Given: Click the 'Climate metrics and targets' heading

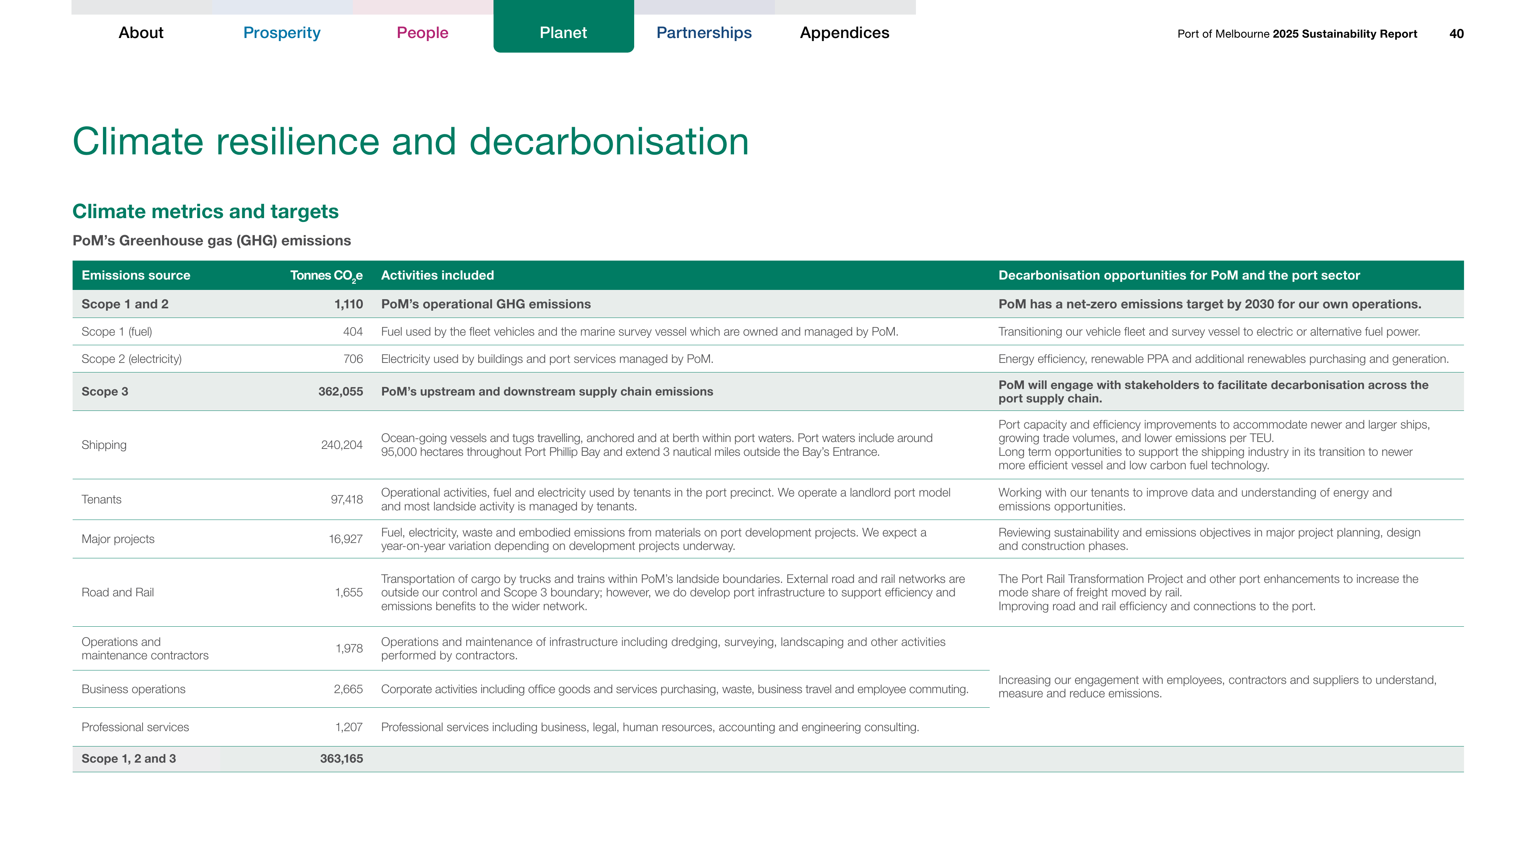Looking at the screenshot, I should pos(205,211).
